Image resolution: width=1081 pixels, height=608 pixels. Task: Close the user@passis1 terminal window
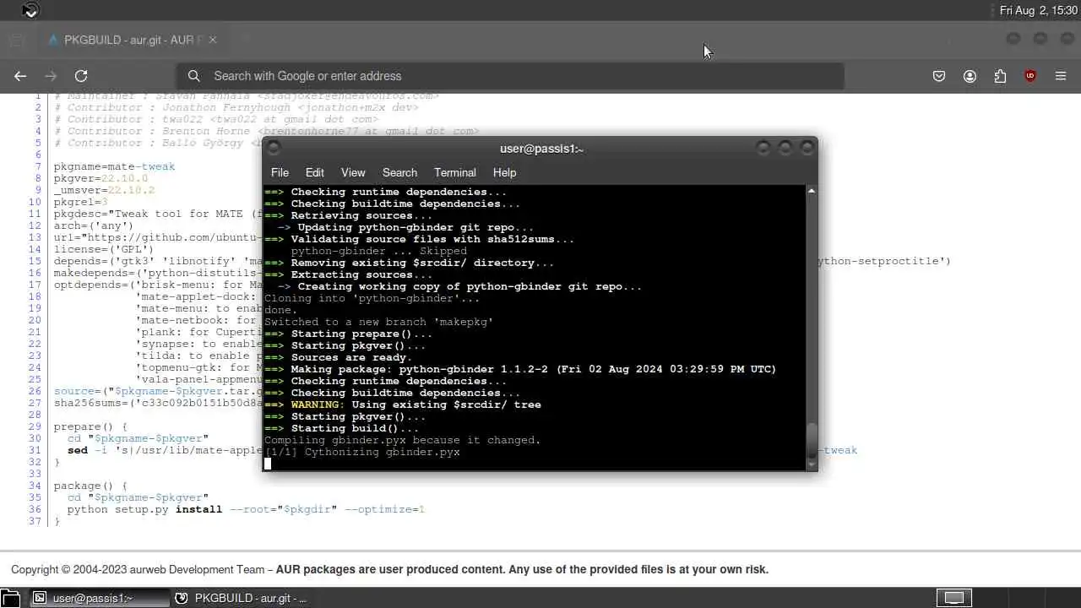tap(807, 148)
